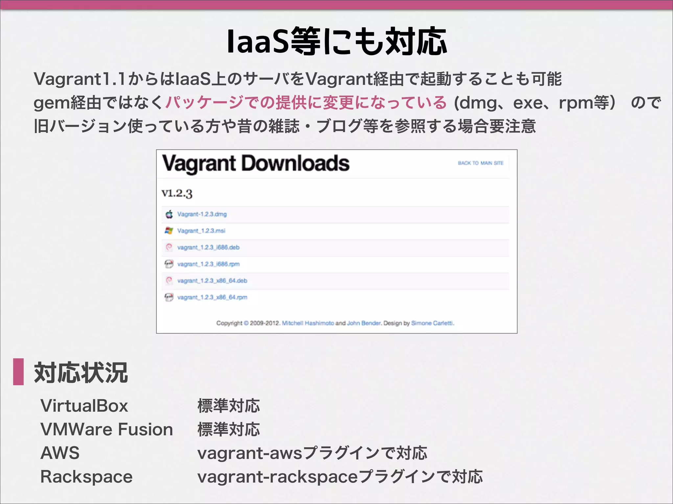The height and width of the screenshot is (504, 673).
Task: Click the slide title IaaS等にも対応
Action: point(336,41)
